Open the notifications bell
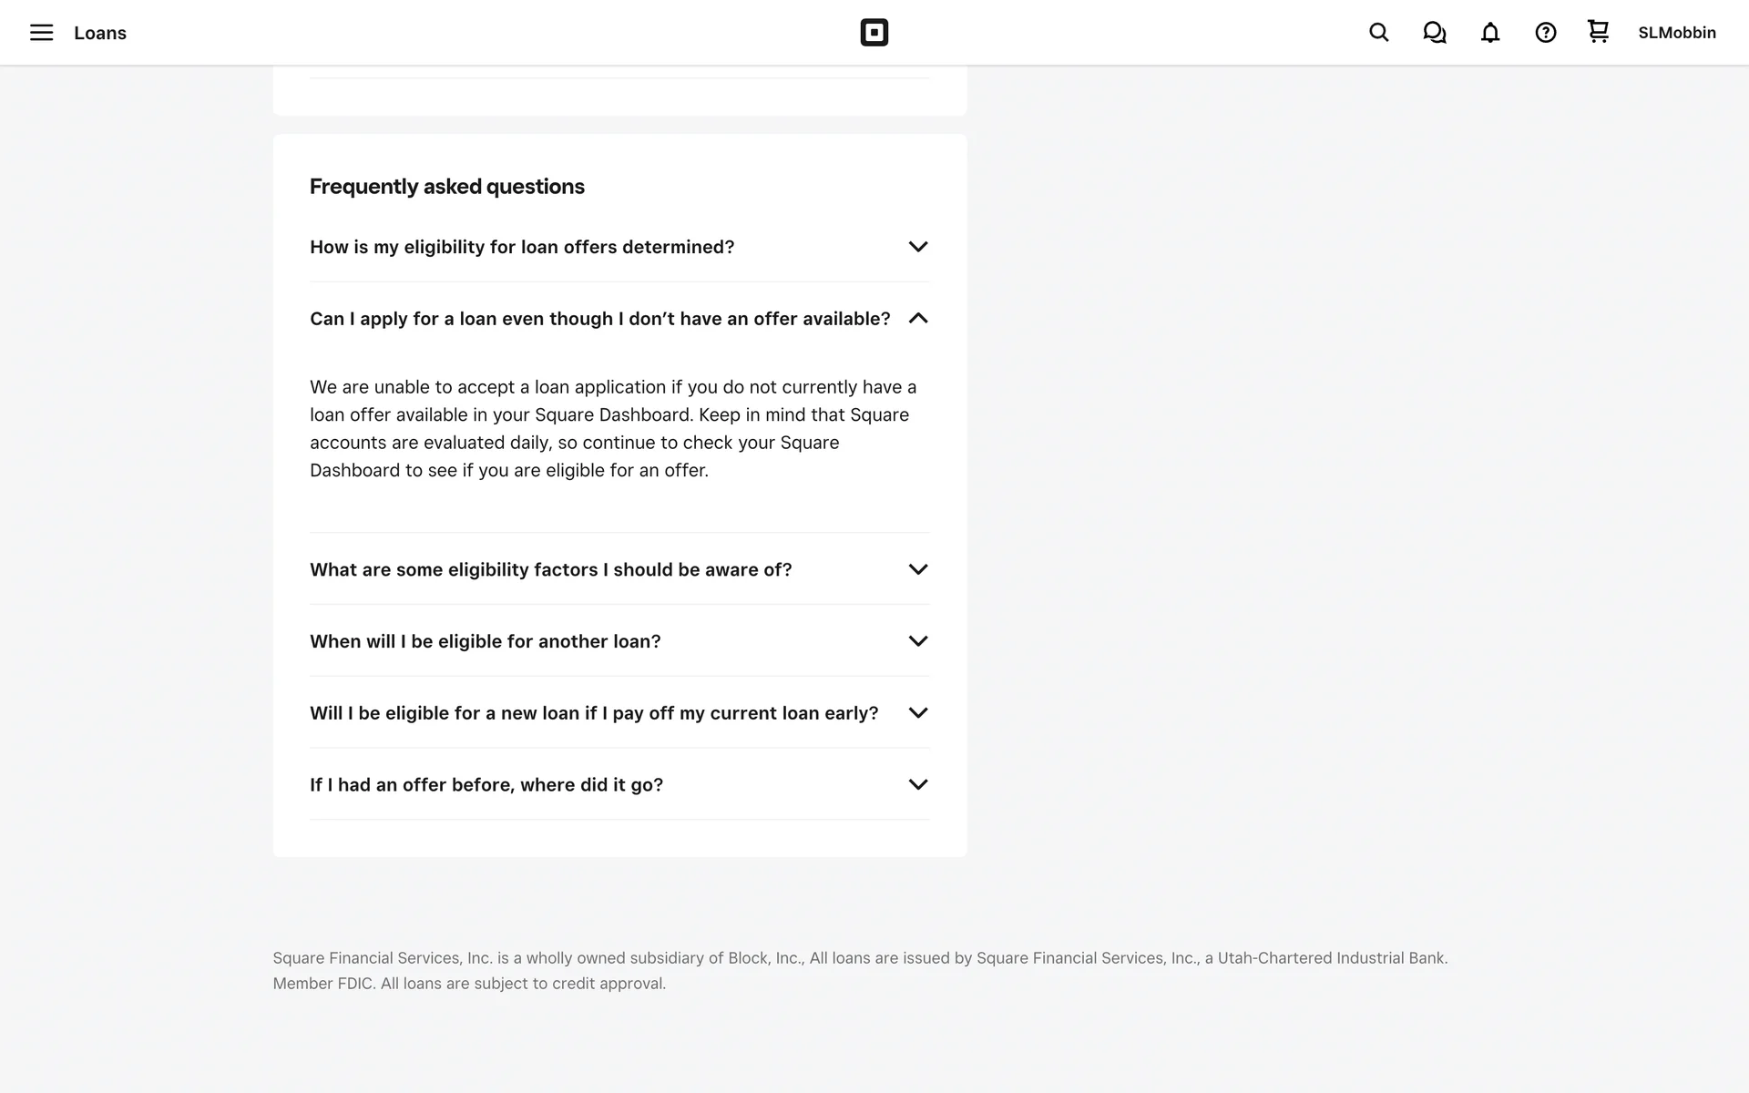Image resolution: width=1749 pixels, height=1093 pixels. click(x=1489, y=33)
